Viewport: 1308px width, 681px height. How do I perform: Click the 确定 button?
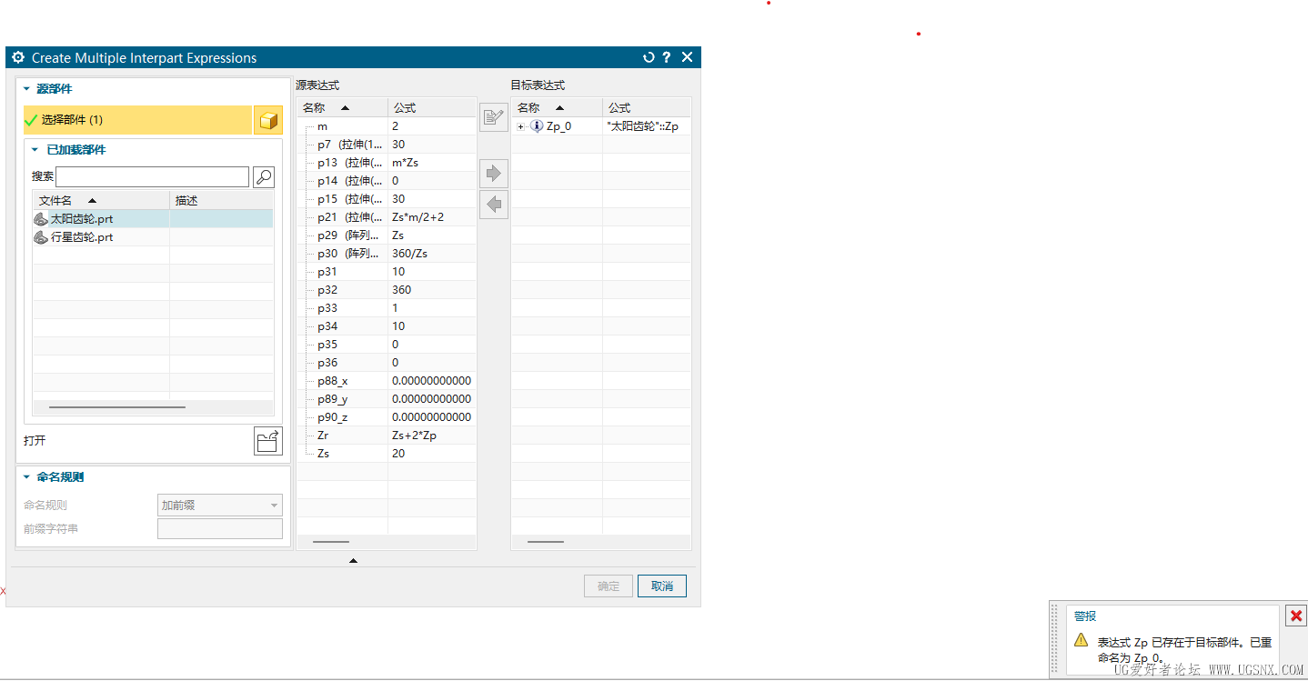click(608, 586)
